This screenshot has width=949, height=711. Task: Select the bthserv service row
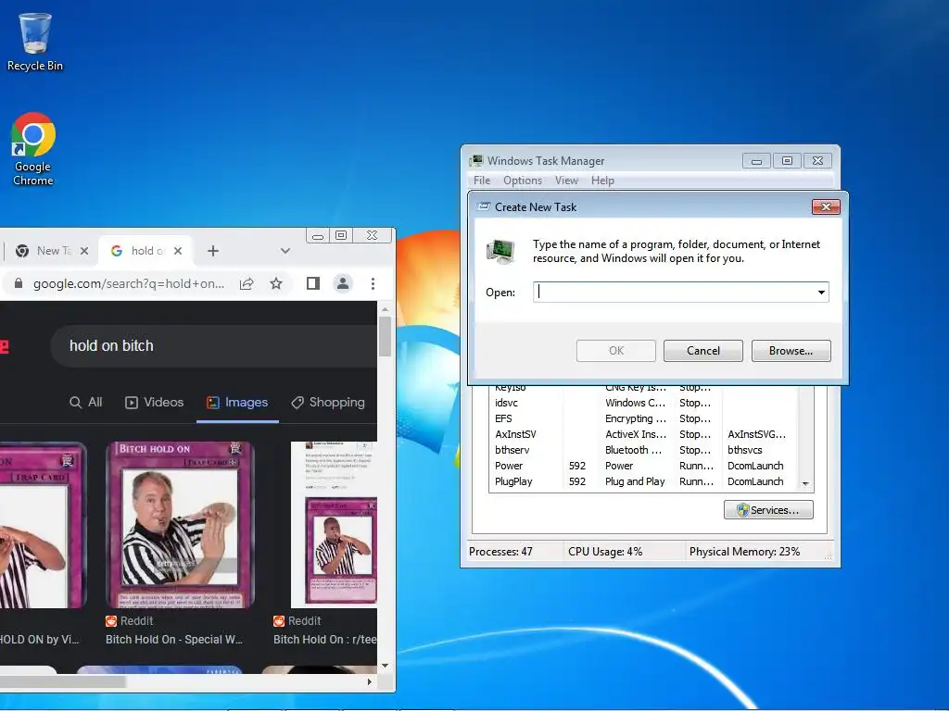[644, 450]
